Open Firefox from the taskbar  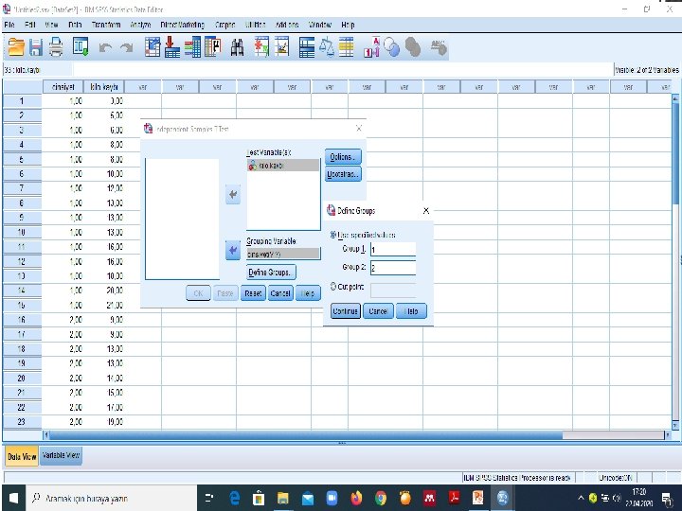pyautogui.click(x=357, y=498)
